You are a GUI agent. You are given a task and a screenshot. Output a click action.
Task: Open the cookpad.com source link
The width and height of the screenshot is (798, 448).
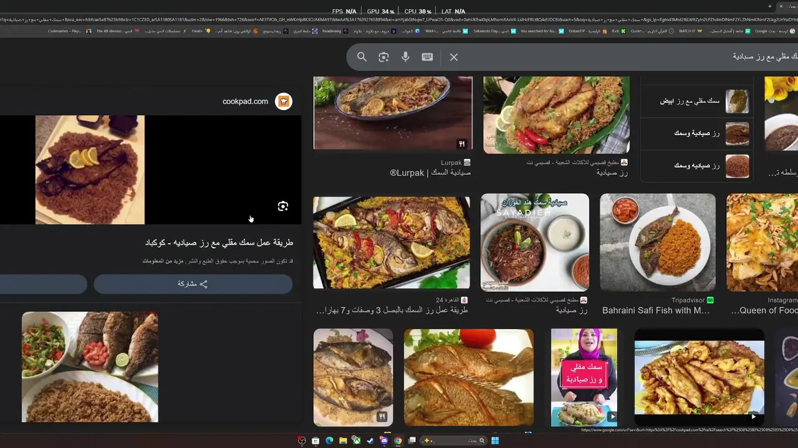pos(245,101)
